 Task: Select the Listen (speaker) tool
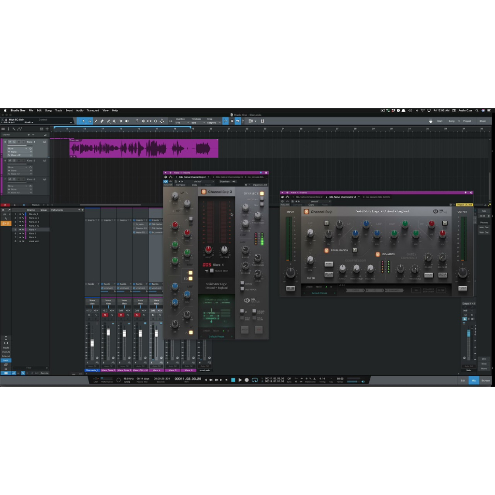click(x=127, y=121)
